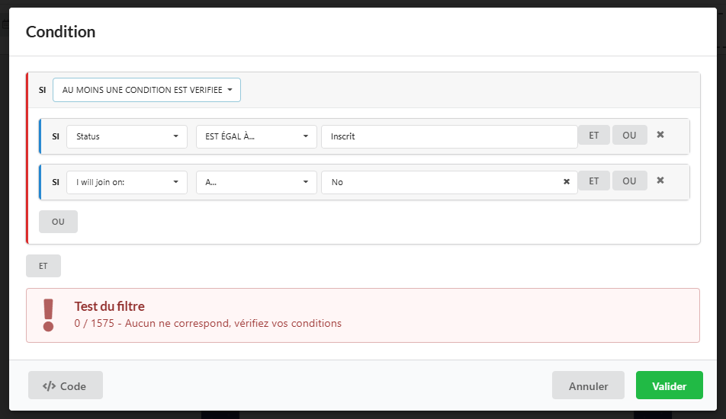This screenshot has width=726, height=419.
Task: Clear the 'No' value field
Action: click(566, 182)
